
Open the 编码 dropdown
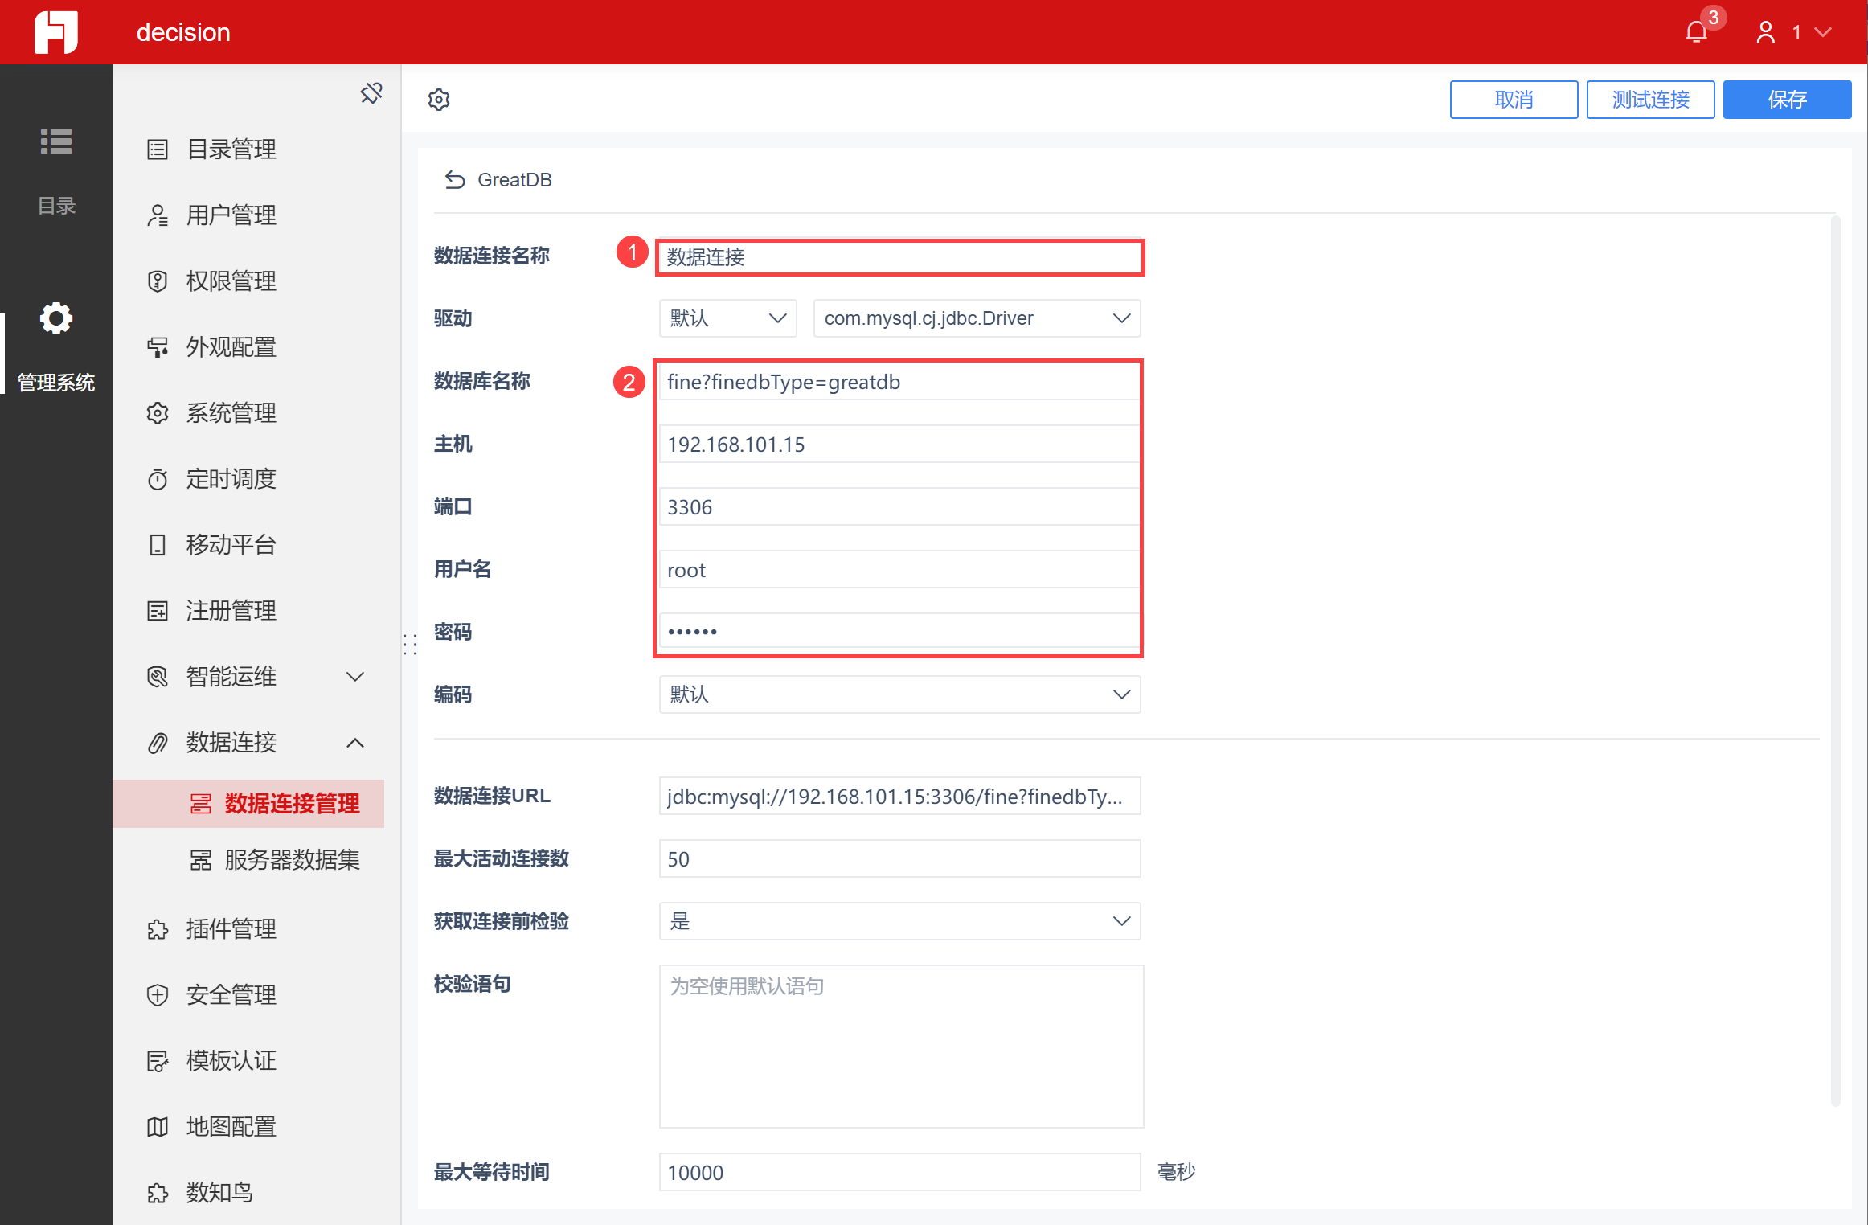coord(899,694)
